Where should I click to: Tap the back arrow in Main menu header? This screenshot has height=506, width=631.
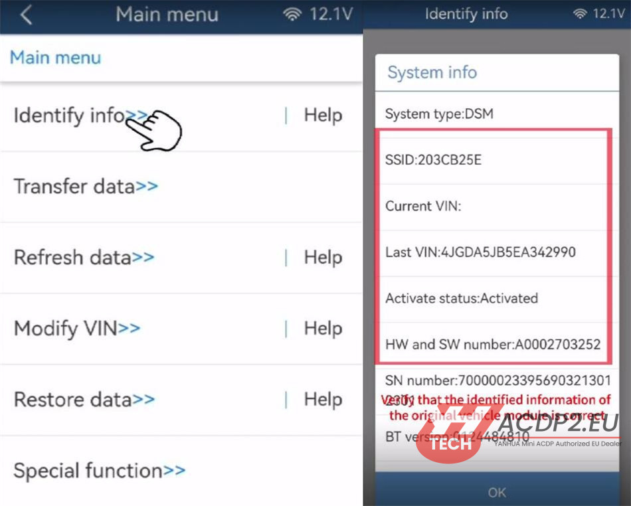click(26, 15)
